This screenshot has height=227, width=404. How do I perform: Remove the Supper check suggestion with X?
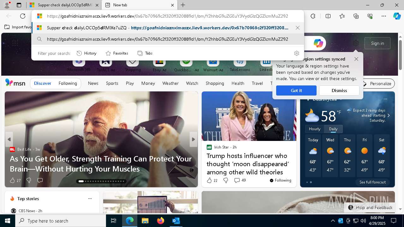click(x=298, y=28)
